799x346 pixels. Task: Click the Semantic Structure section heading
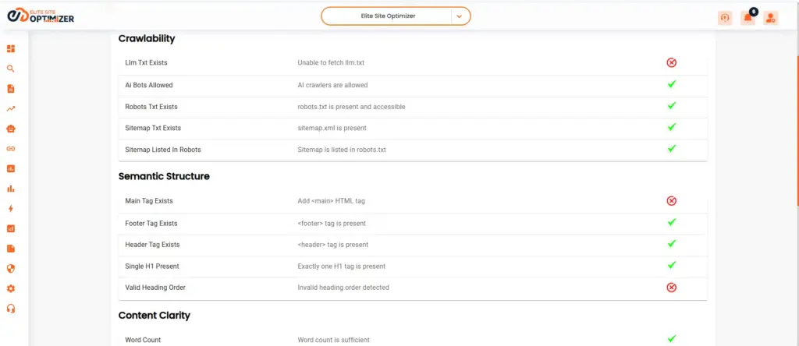coord(164,177)
